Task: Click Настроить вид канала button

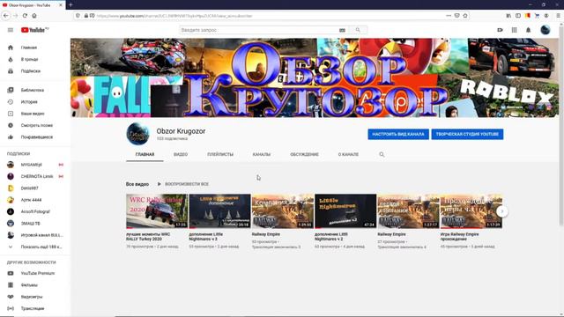Action: click(398, 134)
